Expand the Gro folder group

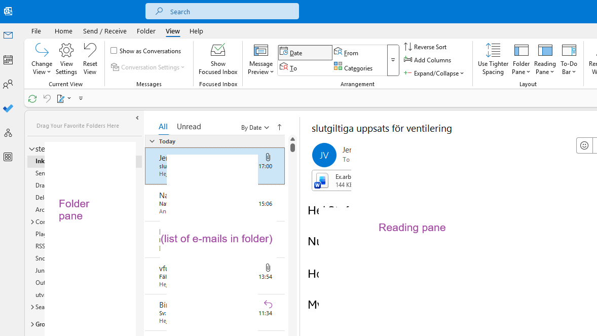(x=32, y=324)
